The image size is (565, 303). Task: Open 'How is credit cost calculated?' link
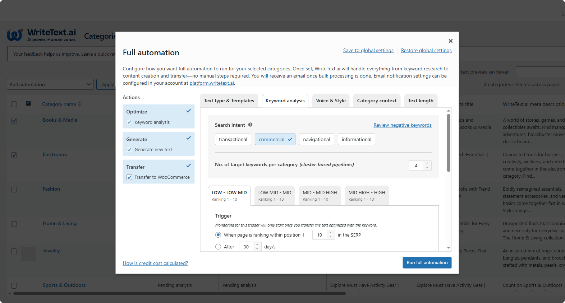point(155,263)
